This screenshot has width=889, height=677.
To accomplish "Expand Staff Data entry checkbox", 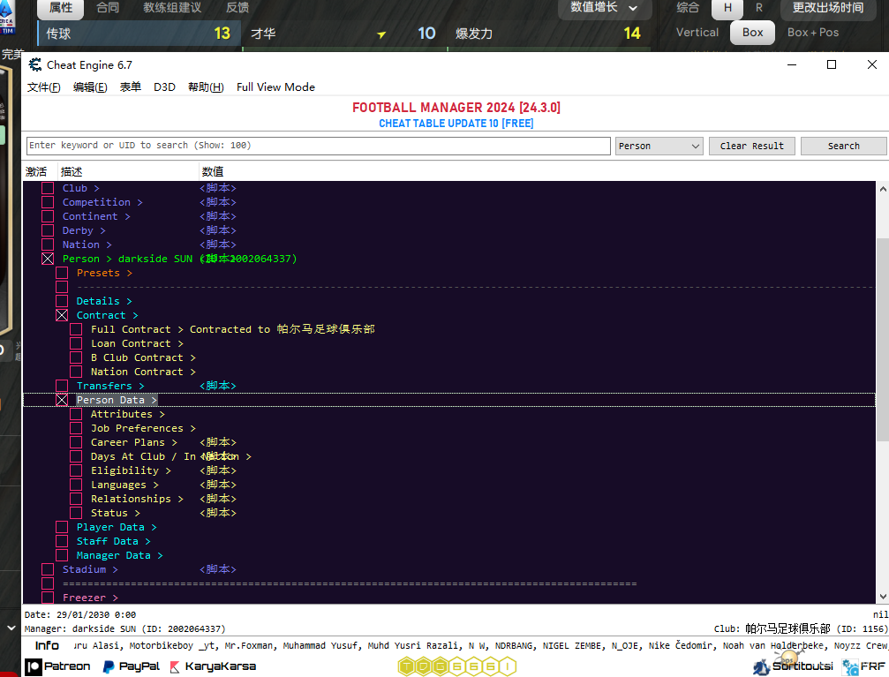I will pyautogui.click(x=62, y=541).
